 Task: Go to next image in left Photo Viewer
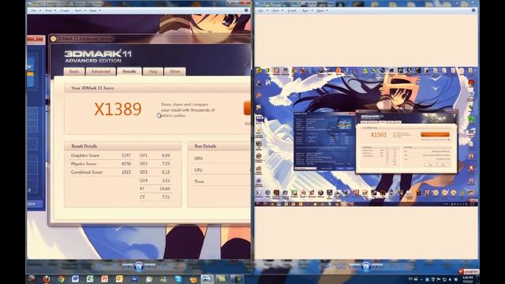149,267
